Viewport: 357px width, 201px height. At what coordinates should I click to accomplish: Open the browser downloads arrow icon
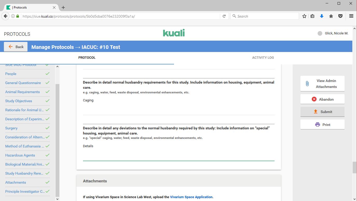coord(322,16)
